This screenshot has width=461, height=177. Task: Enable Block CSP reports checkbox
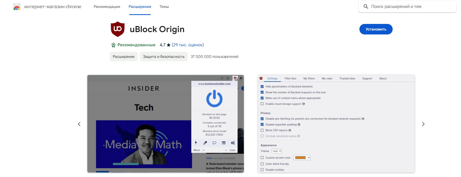tap(262, 130)
